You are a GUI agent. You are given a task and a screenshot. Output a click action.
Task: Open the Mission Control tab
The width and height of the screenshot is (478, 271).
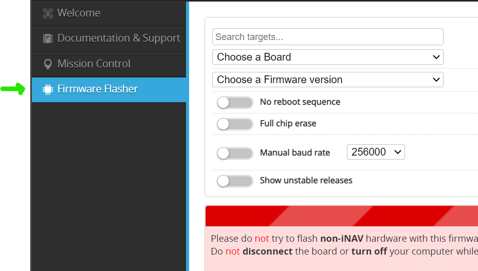pyautogui.click(x=109, y=65)
